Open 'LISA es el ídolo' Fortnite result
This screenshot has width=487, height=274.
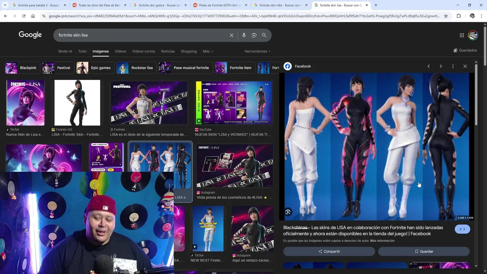(x=149, y=103)
